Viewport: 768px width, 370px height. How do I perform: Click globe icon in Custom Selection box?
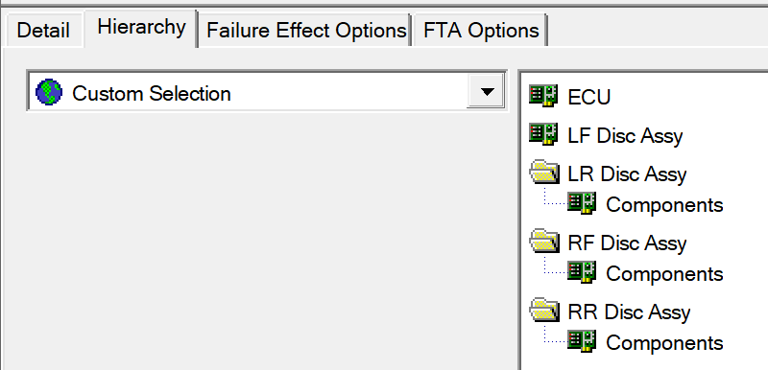point(49,92)
